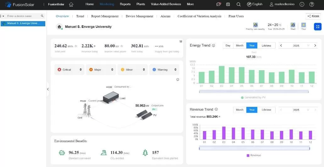Screen dimensions: 324x167
Task: Click the Major alarm orange icon
Action: coord(91,70)
